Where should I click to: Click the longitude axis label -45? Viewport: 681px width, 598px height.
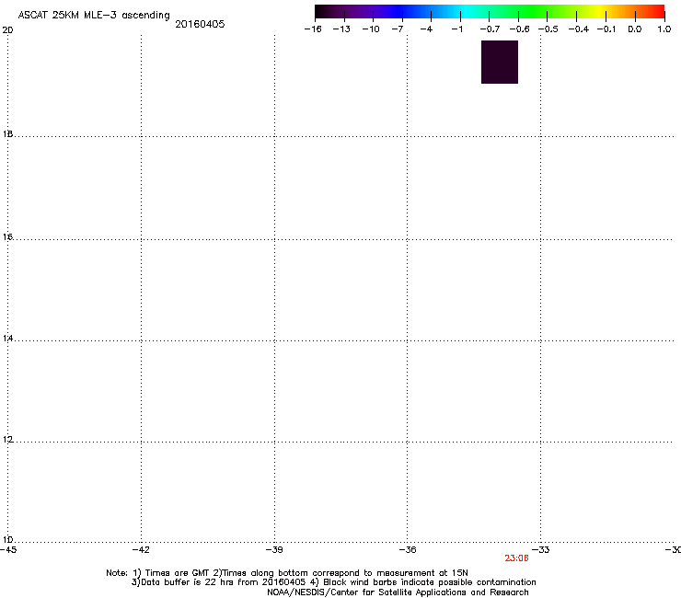(x=8, y=550)
